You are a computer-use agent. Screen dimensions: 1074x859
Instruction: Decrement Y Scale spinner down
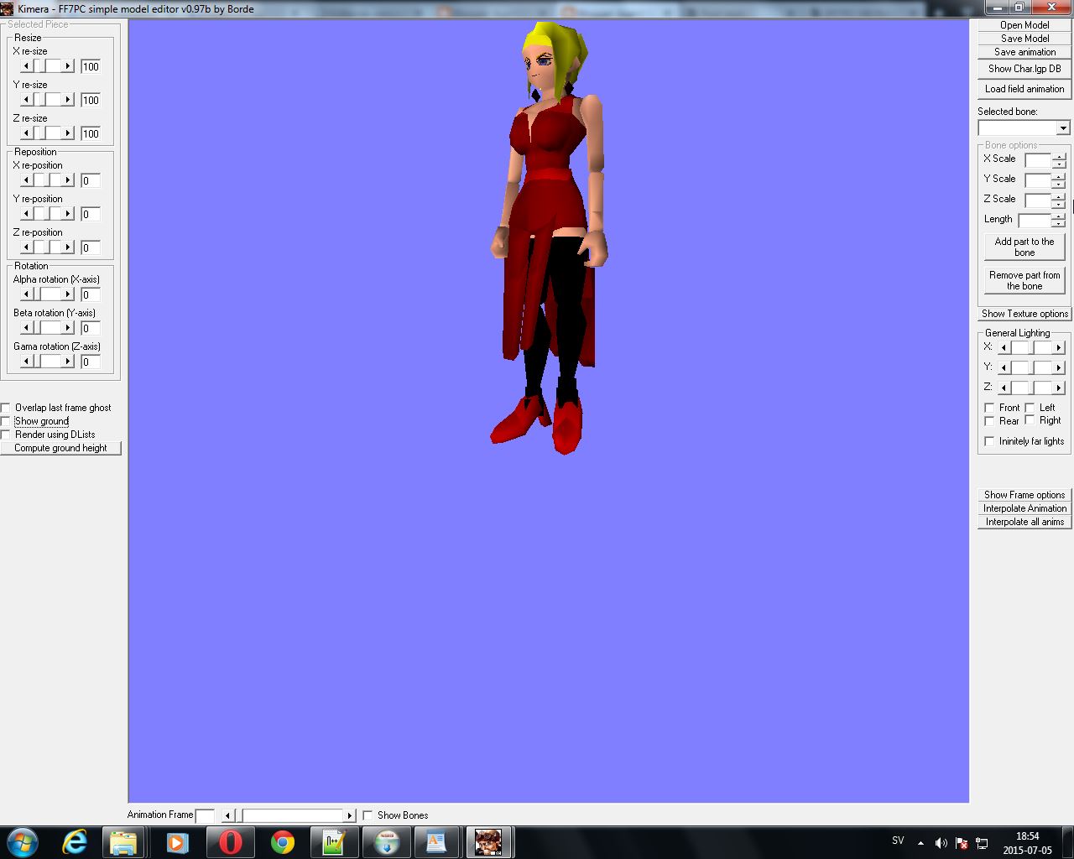coord(1060,184)
